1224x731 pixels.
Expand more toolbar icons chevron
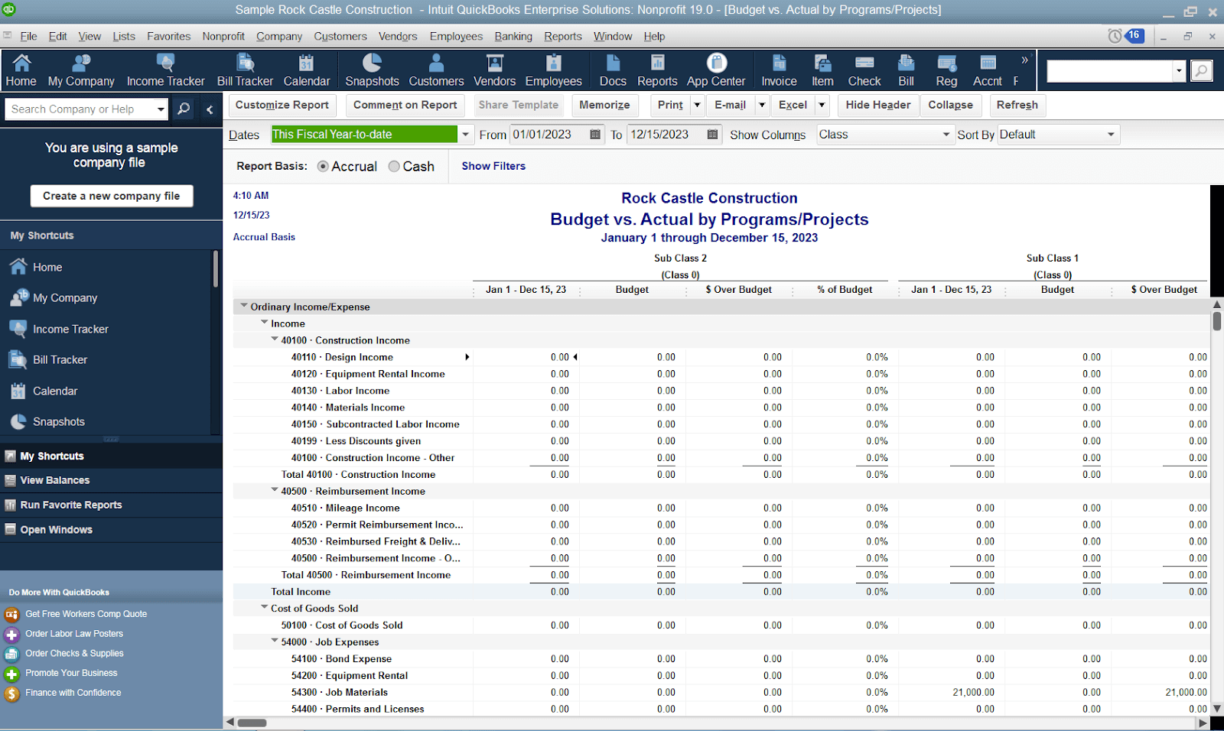pyautogui.click(x=1025, y=60)
